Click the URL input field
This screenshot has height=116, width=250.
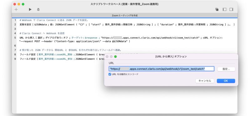coord(162,69)
